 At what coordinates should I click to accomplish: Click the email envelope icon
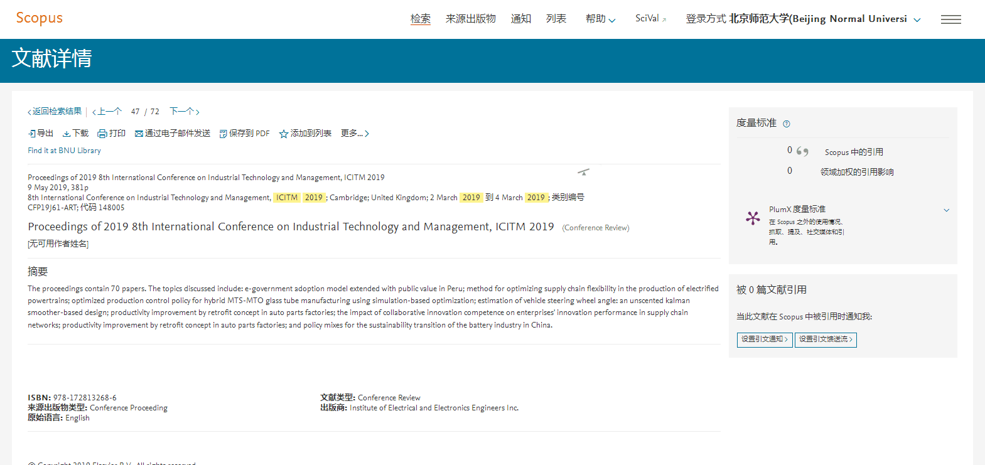tap(139, 134)
